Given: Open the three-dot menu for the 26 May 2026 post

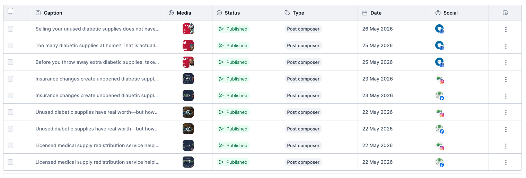Looking at the screenshot, I should 506,29.
